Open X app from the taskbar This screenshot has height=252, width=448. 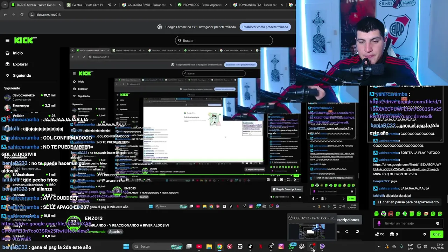[x=271, y=246]
